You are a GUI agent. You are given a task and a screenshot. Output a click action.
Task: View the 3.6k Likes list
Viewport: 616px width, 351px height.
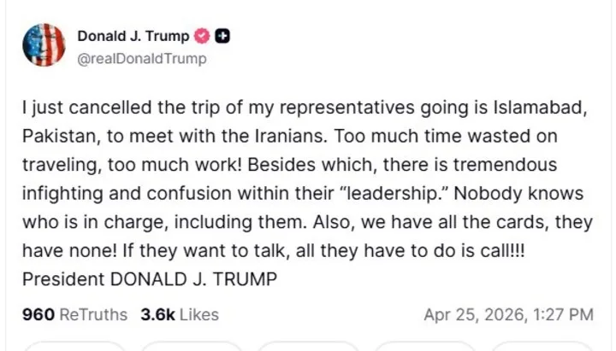180,314
